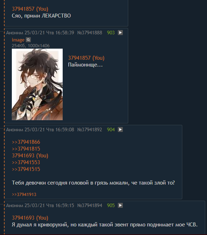
Task: Follow reply link >>37941866
Action: click(x=26, y=142)
